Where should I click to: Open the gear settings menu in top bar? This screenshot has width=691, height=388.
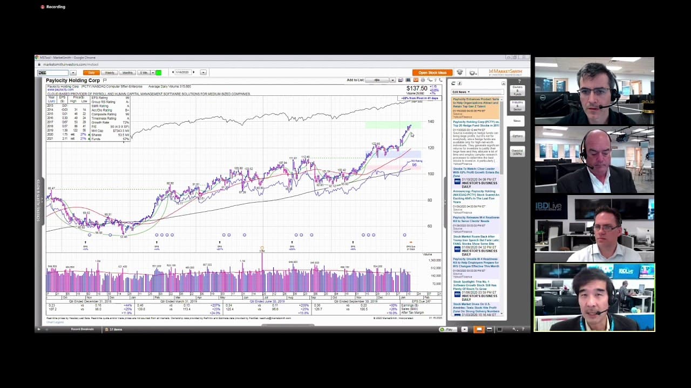473,73
